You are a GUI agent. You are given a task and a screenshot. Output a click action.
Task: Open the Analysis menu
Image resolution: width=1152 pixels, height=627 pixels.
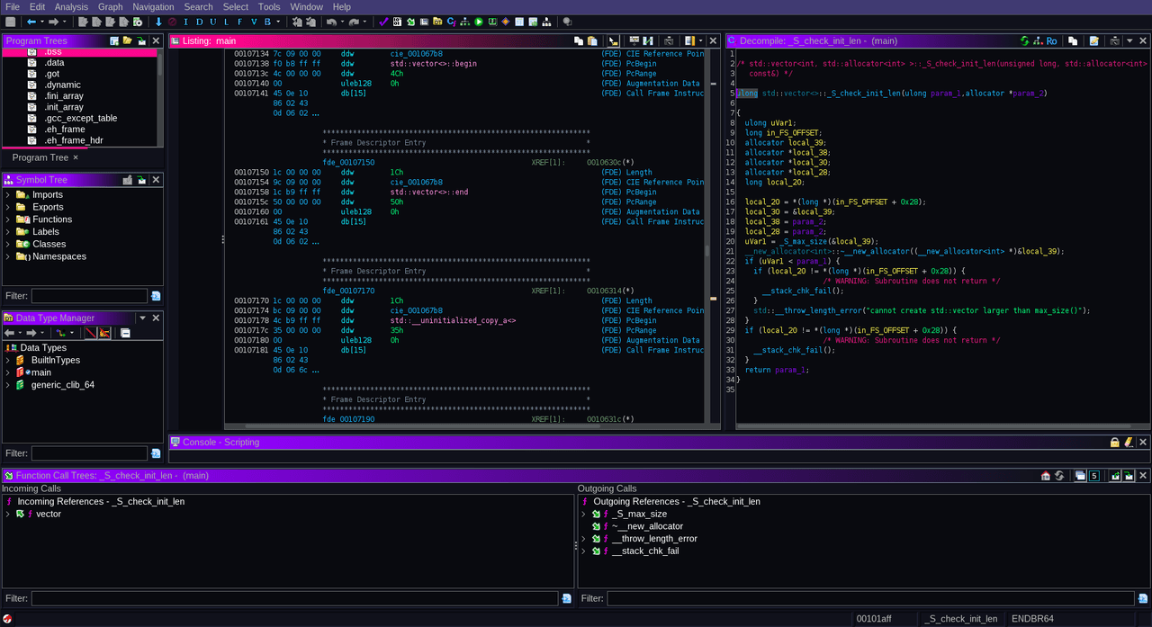(71, 7)
